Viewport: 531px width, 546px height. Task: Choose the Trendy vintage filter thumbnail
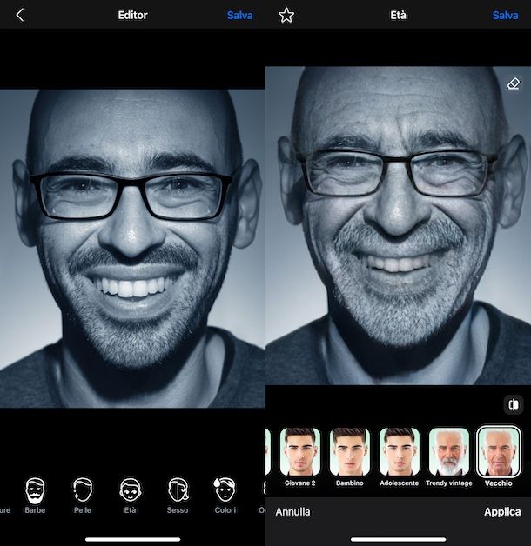pos(449,451)
